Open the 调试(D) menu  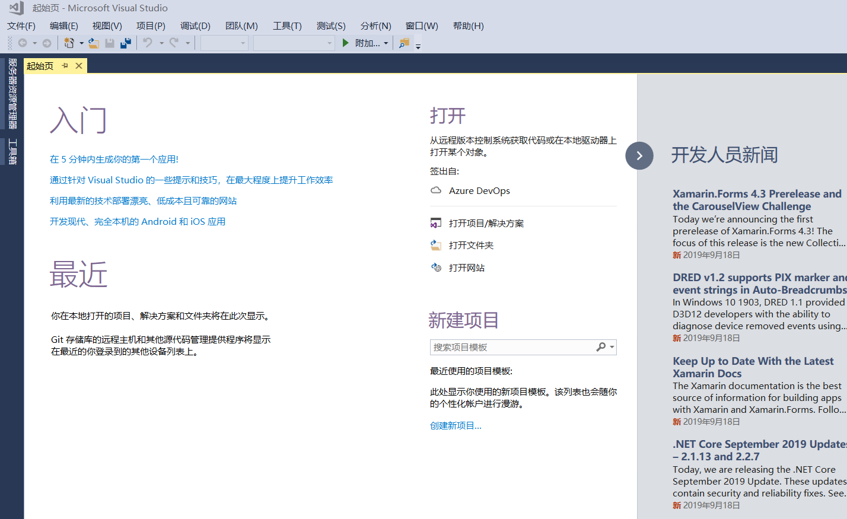[195, 26]
